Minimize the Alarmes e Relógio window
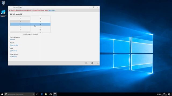The image size is (172, 96). (89, 7)
